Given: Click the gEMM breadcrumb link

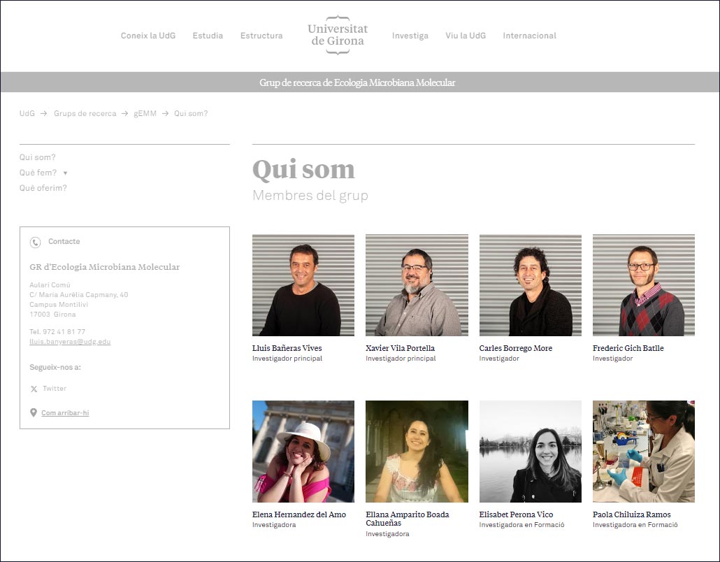Looking at the screenshot, I should pos(145,113).
